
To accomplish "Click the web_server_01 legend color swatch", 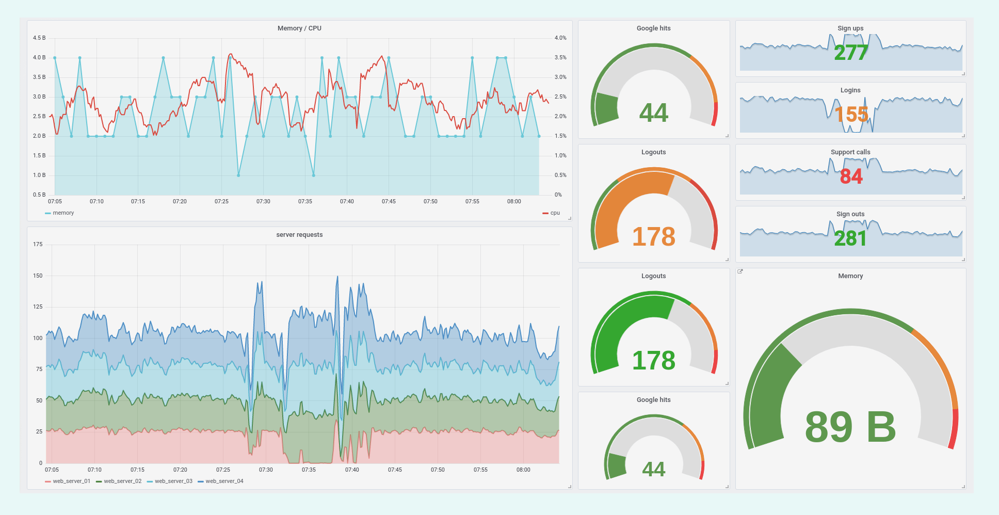I will point(48,481).
